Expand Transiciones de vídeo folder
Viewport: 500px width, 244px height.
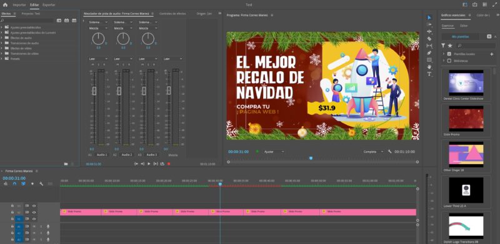[x=2, y=54]
